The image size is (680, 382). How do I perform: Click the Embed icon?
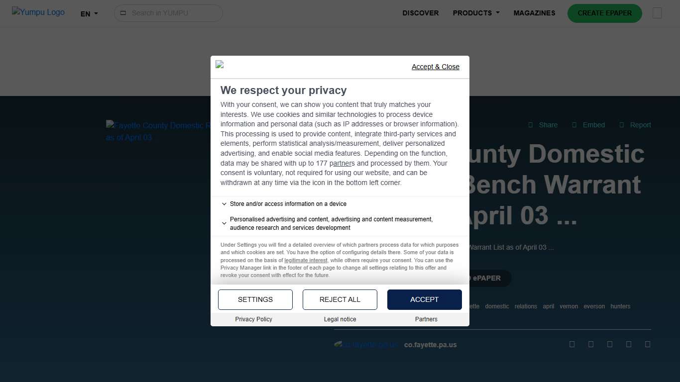tap(574, 125)
